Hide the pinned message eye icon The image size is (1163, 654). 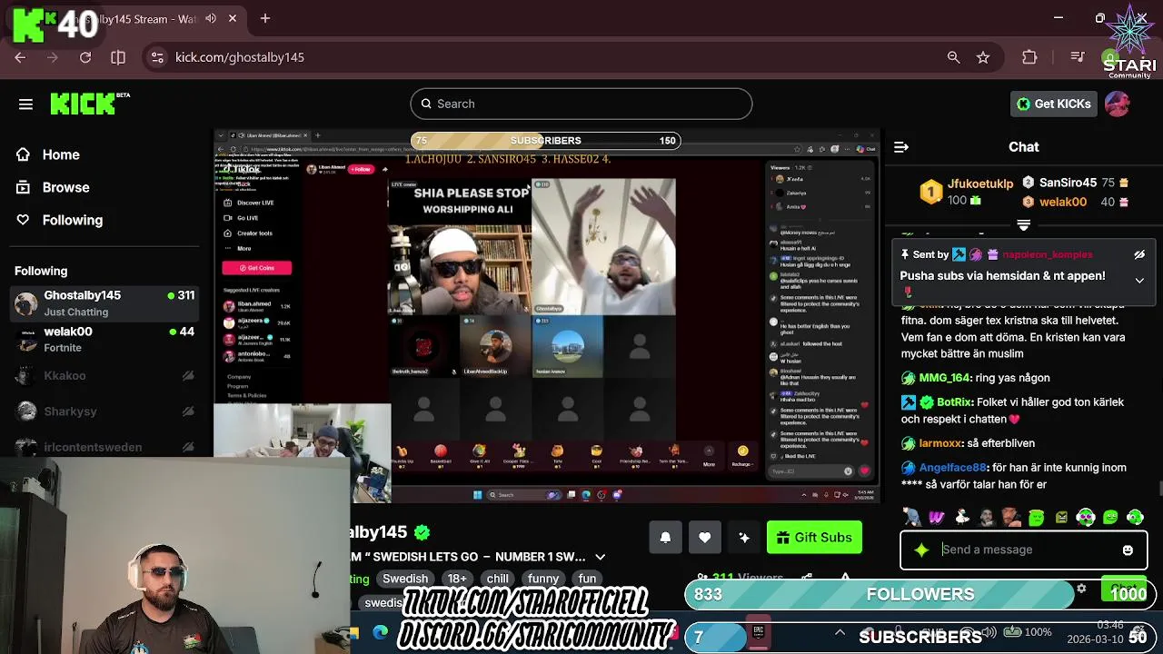tap(1139, 255)
